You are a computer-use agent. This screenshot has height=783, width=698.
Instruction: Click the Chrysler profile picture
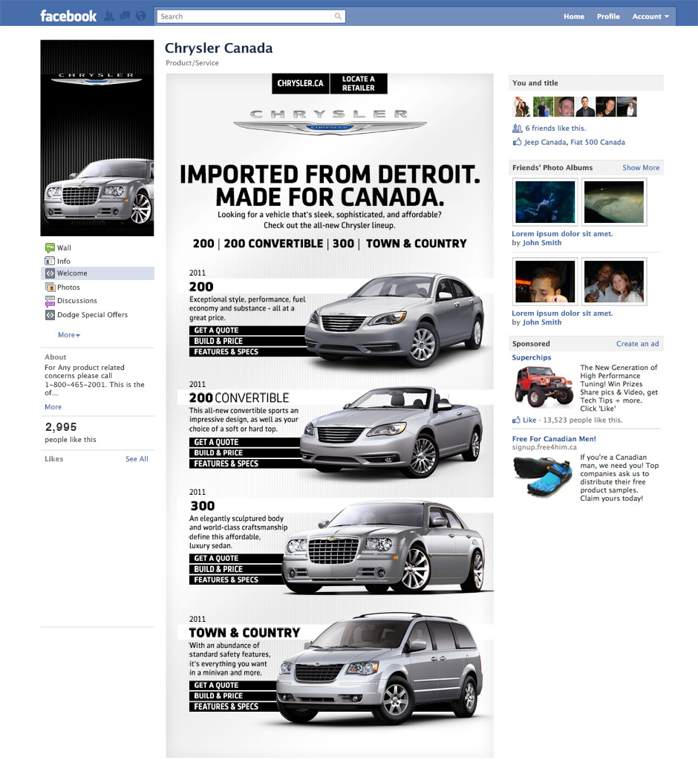pos(97,138)
